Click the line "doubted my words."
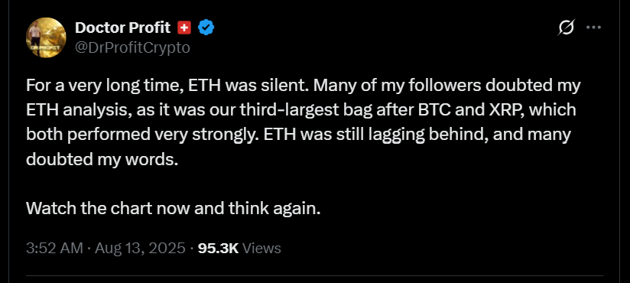Image resolution: width=630 pixels, height=283 pixels. 102,159
